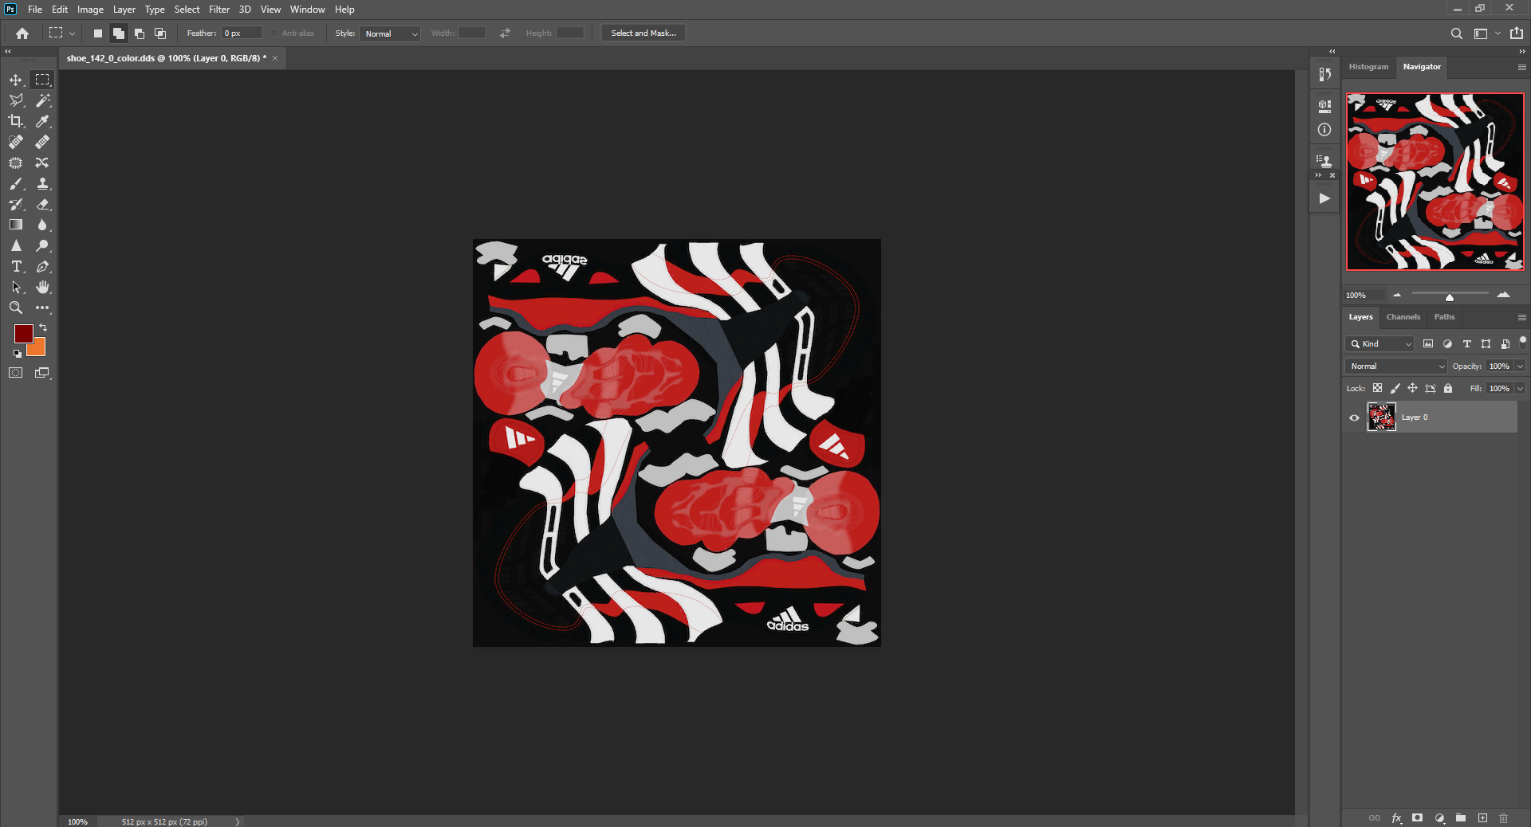Click the Select and Mask button
Image resolution: width=1531 pixels, height=827 pixels.
(643, 33)
